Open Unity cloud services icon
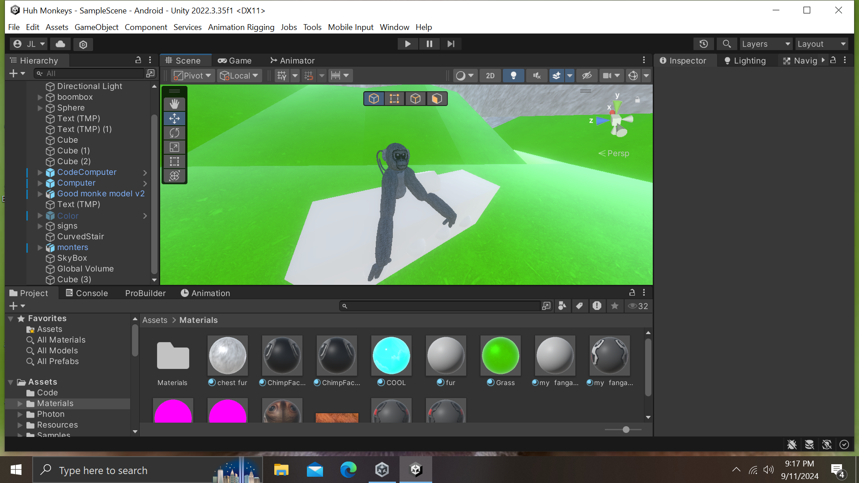 (60, 44)
